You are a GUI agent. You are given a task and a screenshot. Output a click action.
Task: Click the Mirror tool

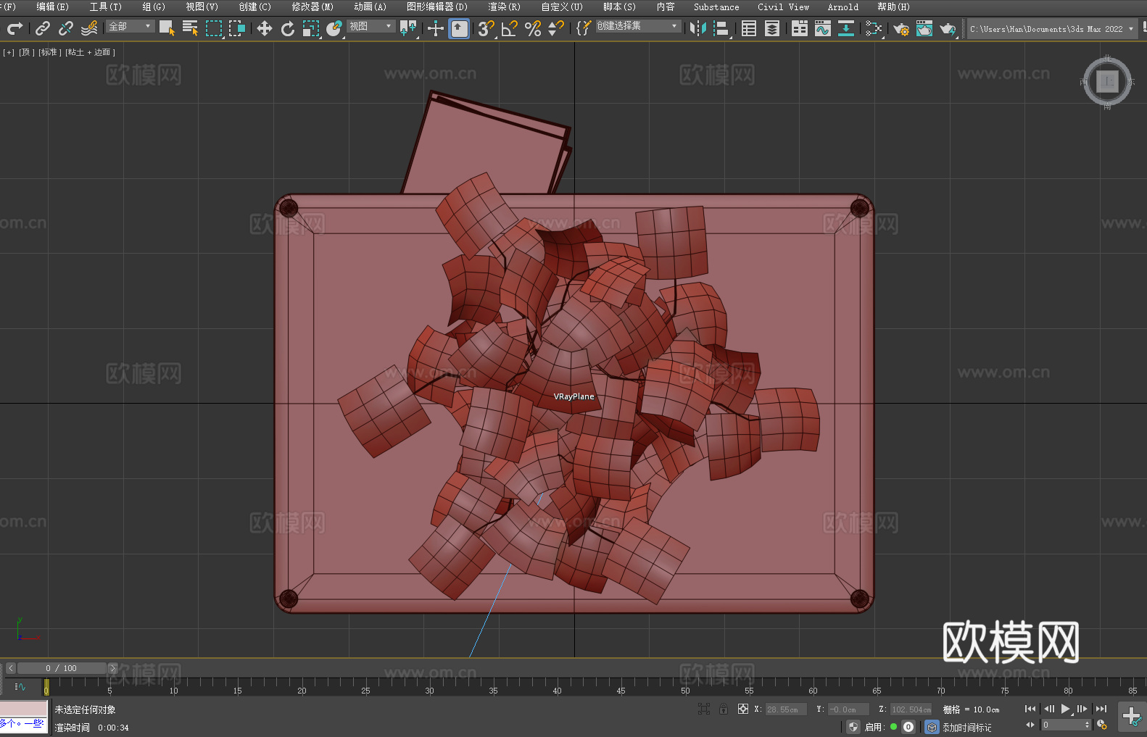click(698, 28)
